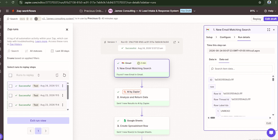Close the step details side panel
This screenshot has width=278, height=140.
(274, 30)
